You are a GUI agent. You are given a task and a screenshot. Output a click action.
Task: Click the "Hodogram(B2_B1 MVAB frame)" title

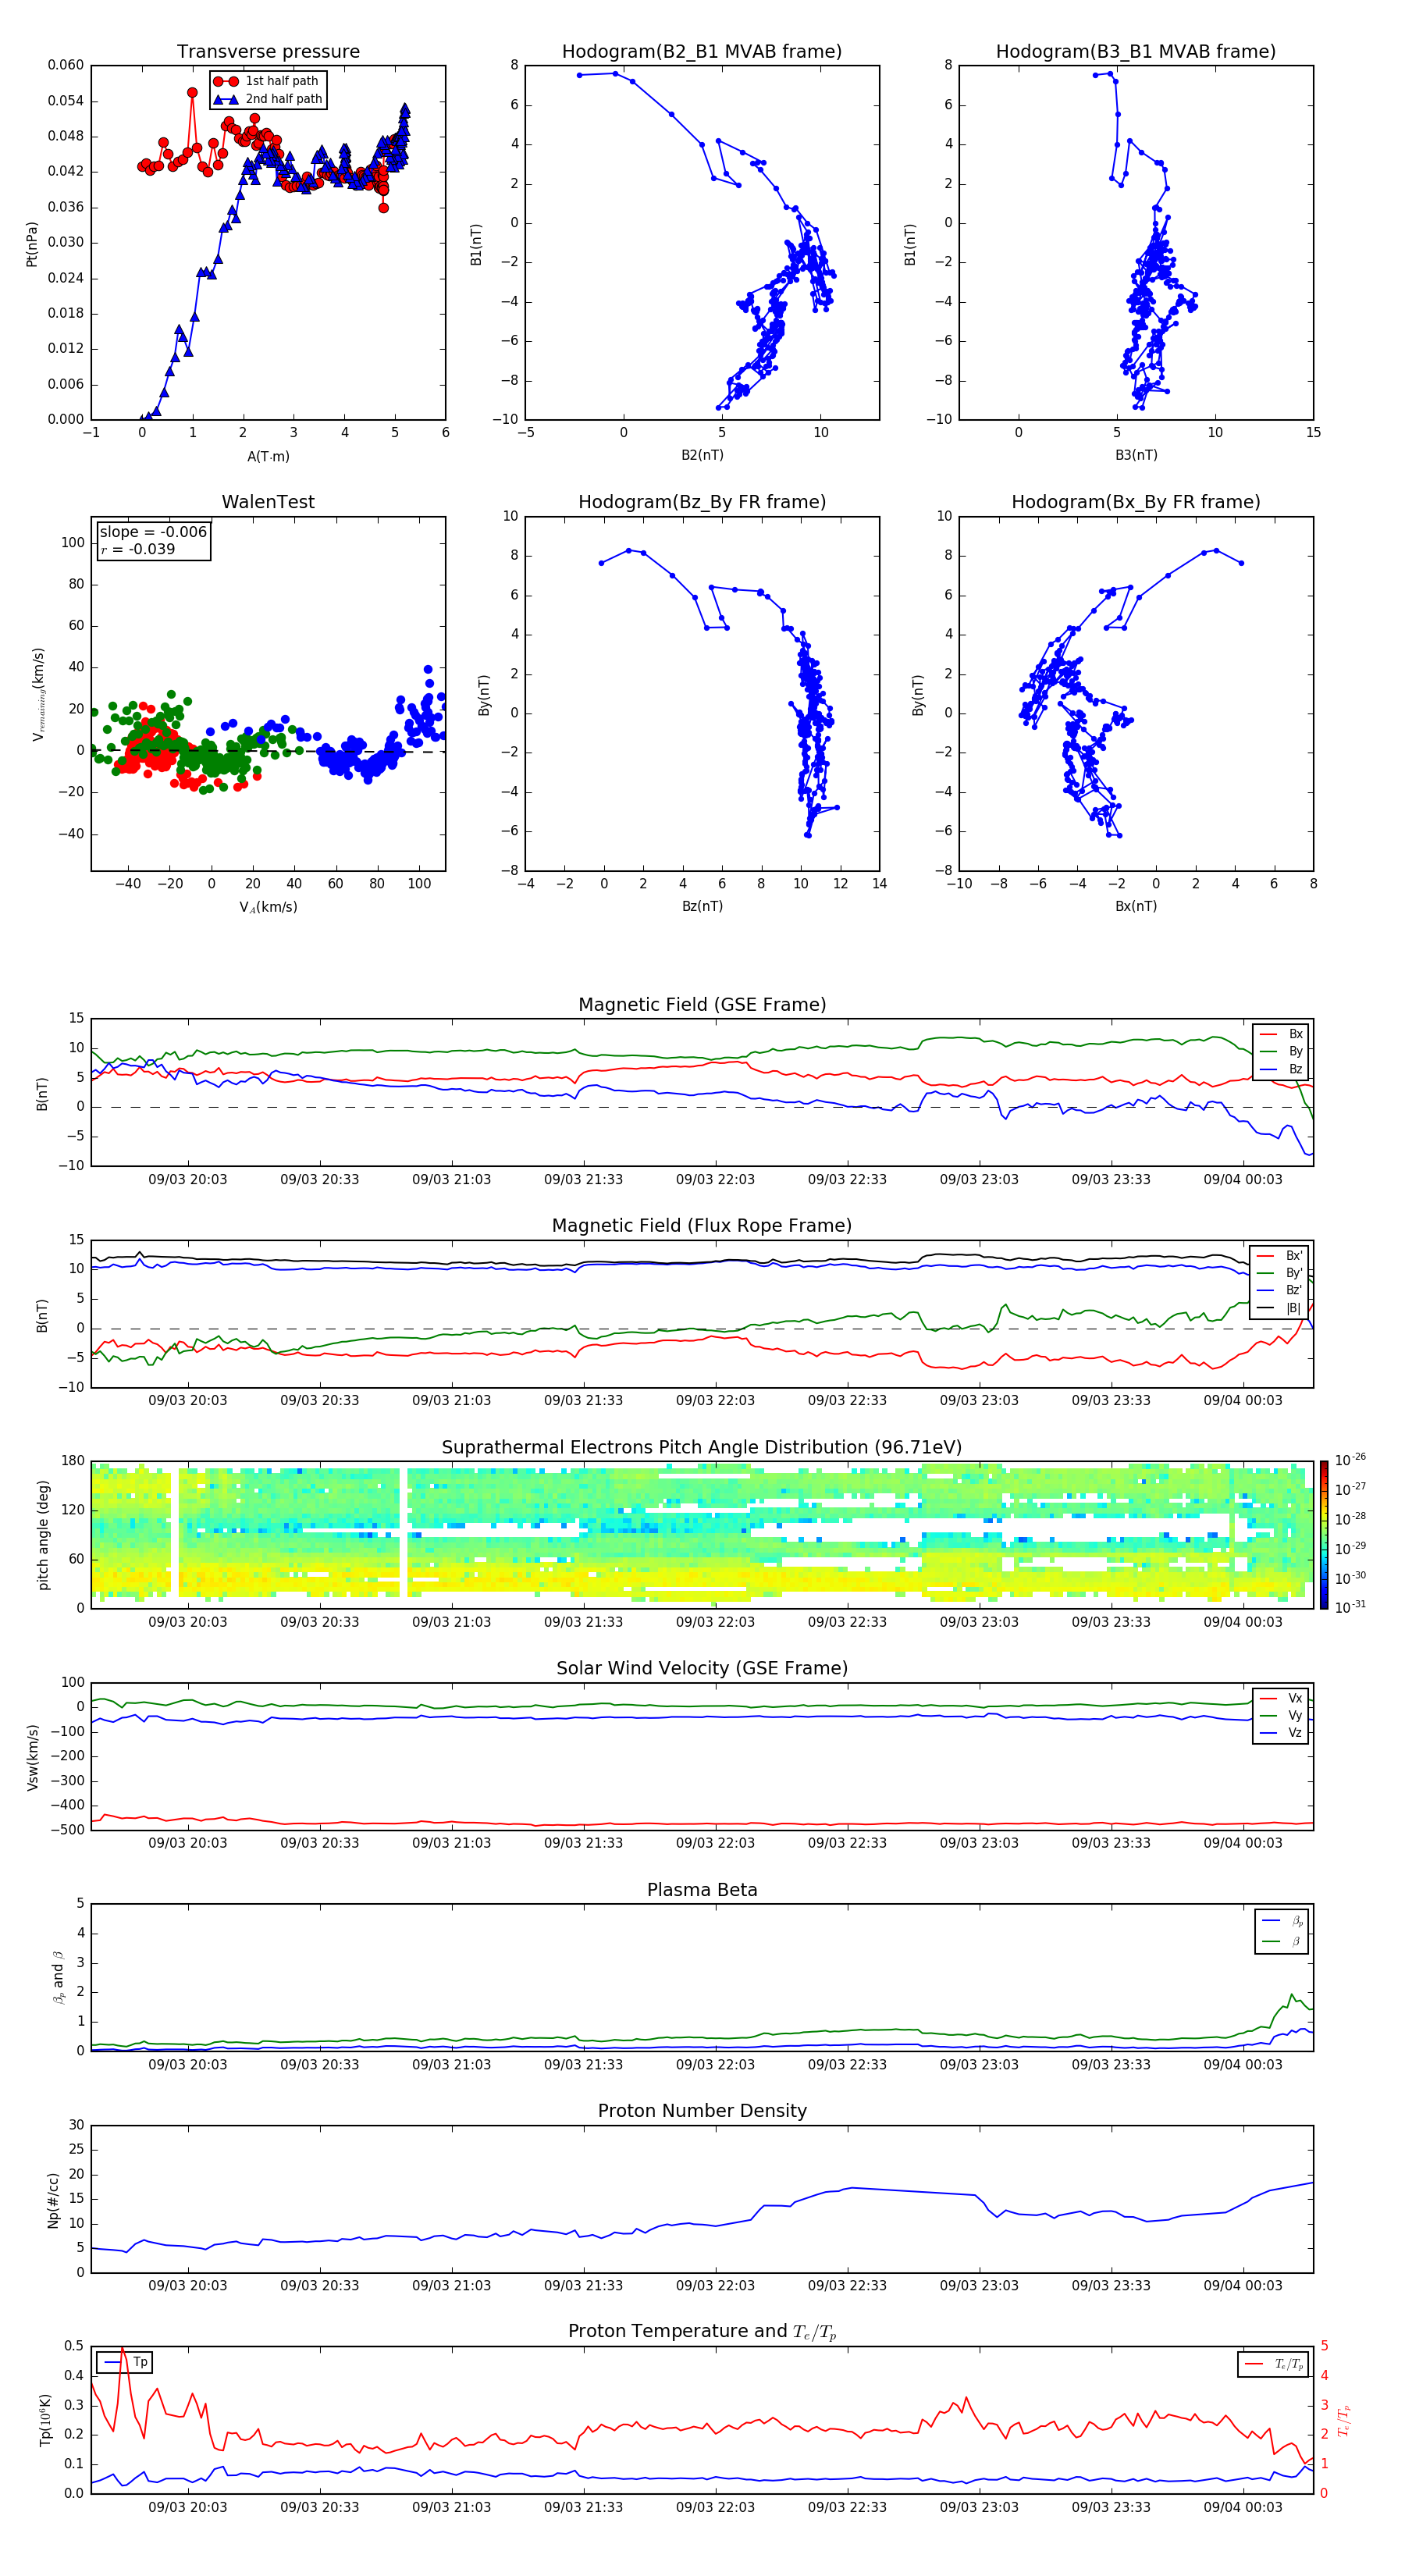(x=702, y=51)
